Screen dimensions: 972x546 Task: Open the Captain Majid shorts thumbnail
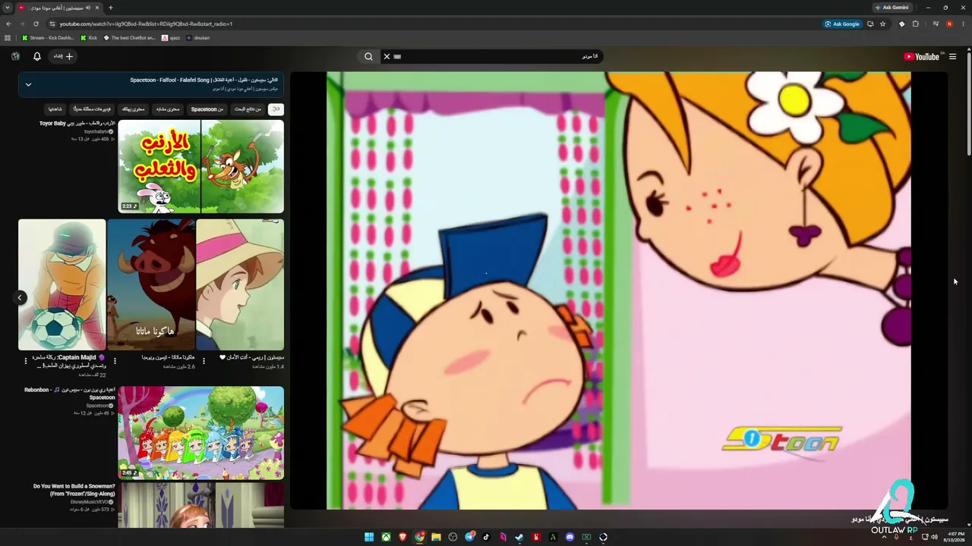(62, 284)
